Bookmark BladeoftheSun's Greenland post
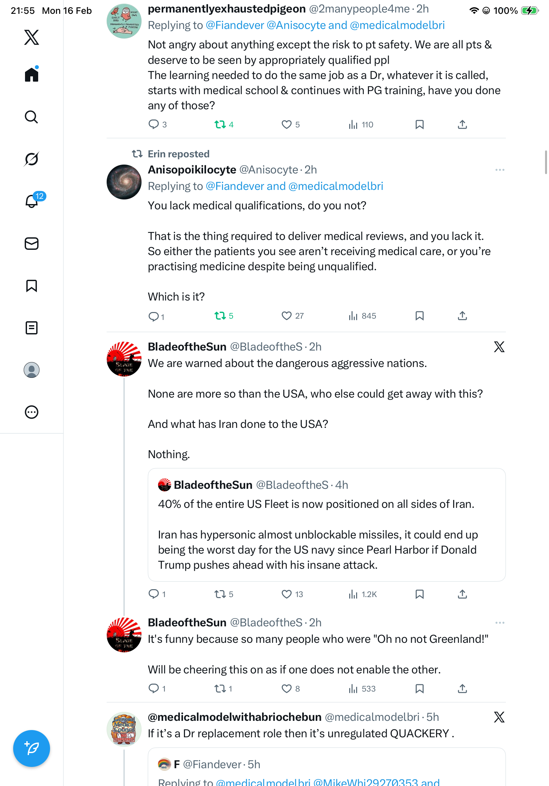549x786 pixels. click(x=419, y=689)
